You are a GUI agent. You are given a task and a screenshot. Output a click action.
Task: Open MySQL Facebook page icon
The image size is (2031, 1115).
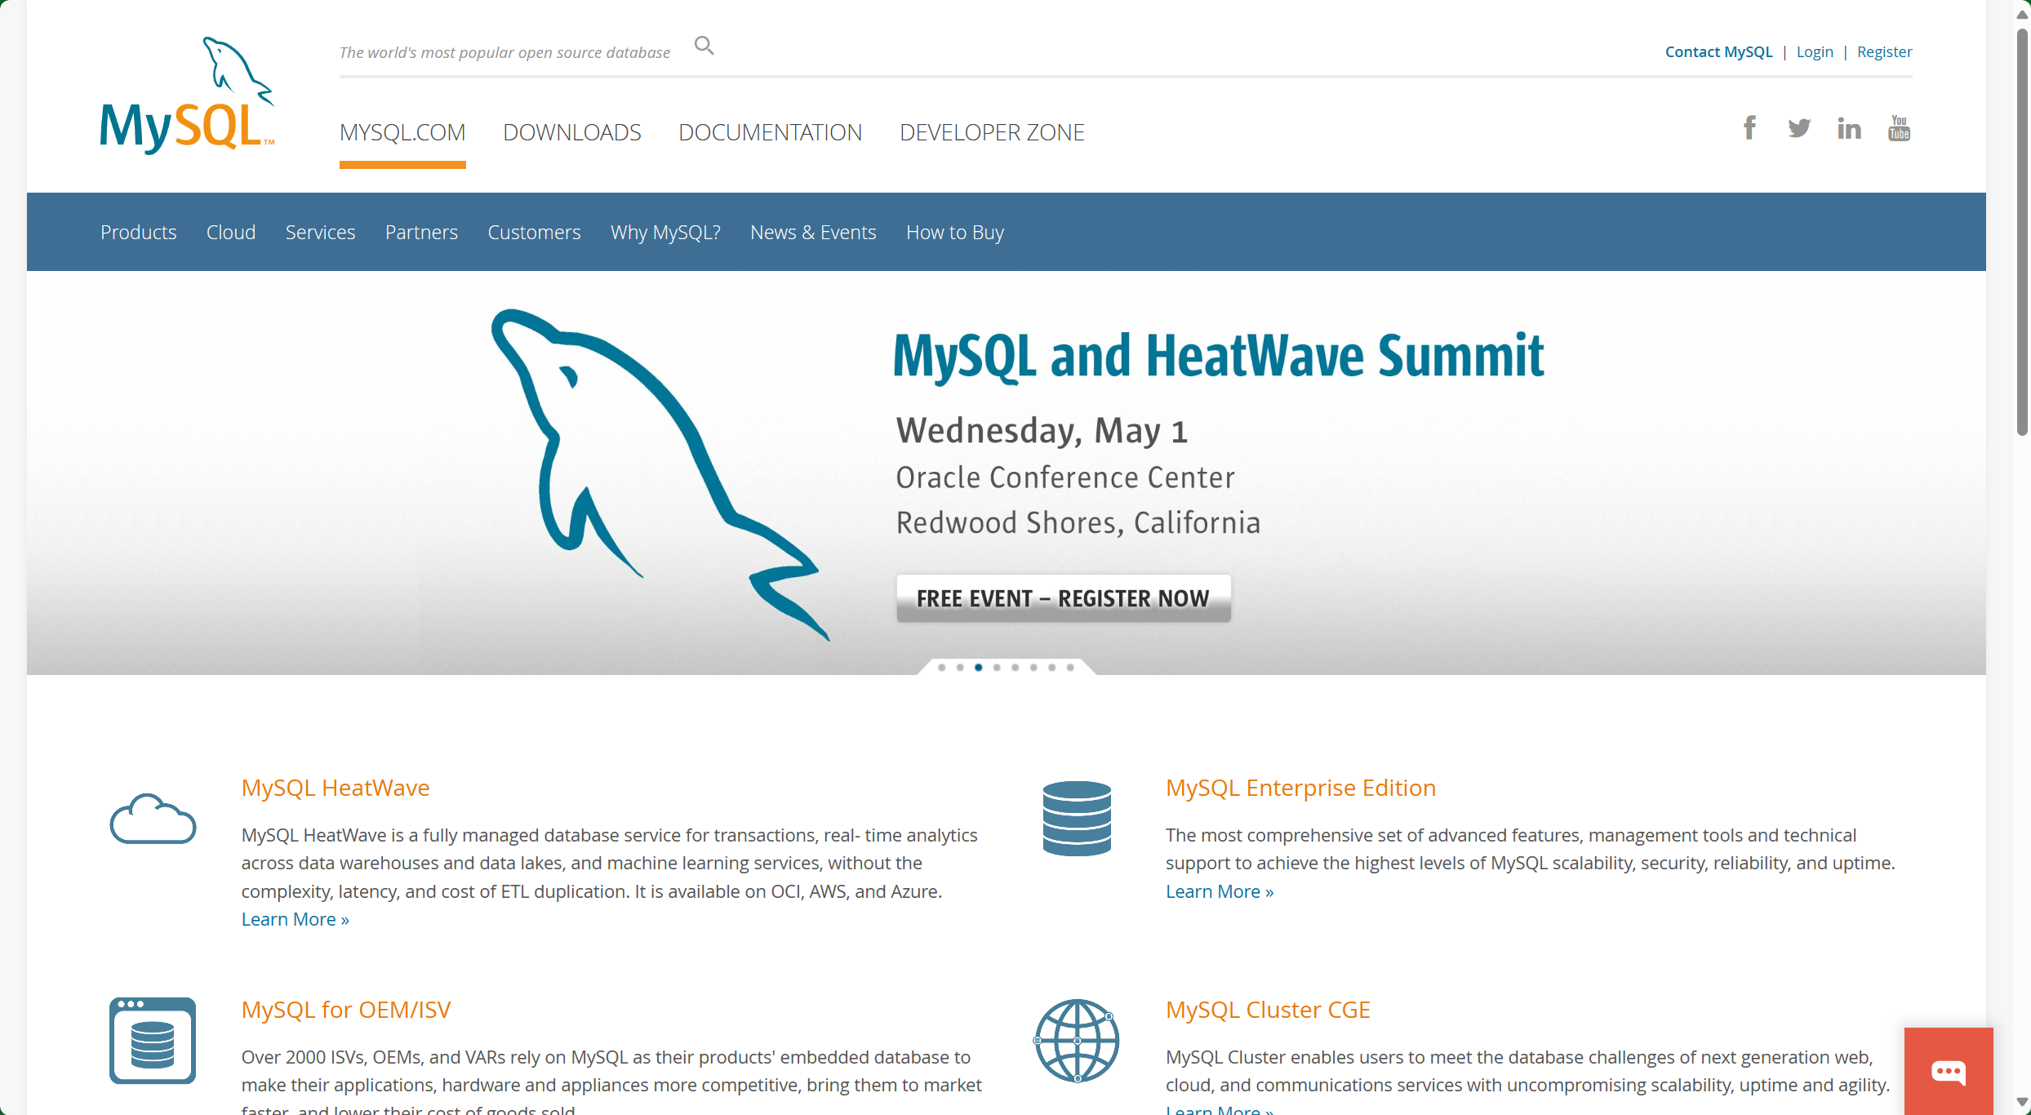1749,128
